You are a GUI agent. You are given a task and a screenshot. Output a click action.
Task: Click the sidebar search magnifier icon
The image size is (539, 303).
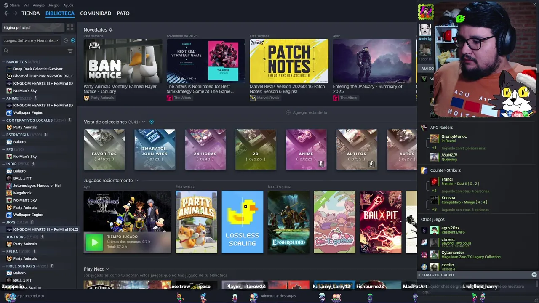[6, 51]
